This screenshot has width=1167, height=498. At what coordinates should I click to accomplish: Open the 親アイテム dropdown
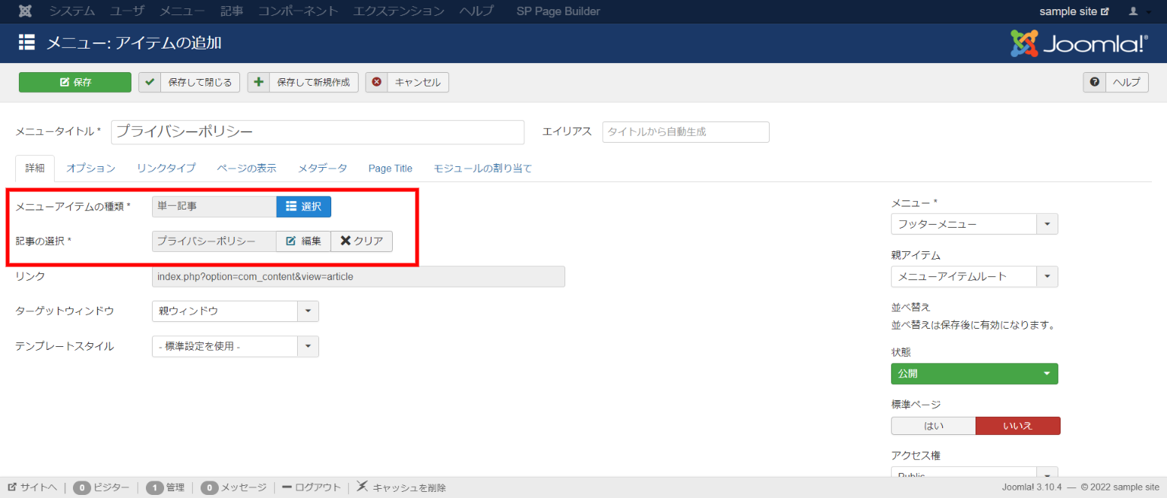click(x=974, y=276)
